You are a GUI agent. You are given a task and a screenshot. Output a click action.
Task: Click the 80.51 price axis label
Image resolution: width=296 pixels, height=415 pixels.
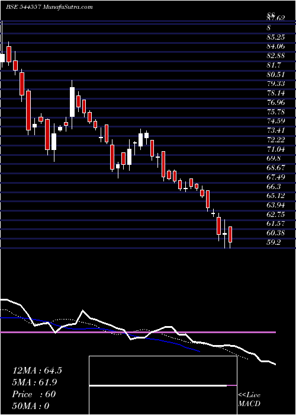click(276, 75)
